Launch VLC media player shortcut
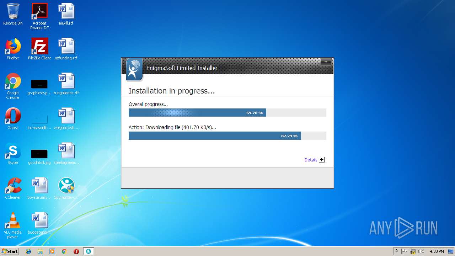This screenshot has width=455, height=256. tap(13, 225)
